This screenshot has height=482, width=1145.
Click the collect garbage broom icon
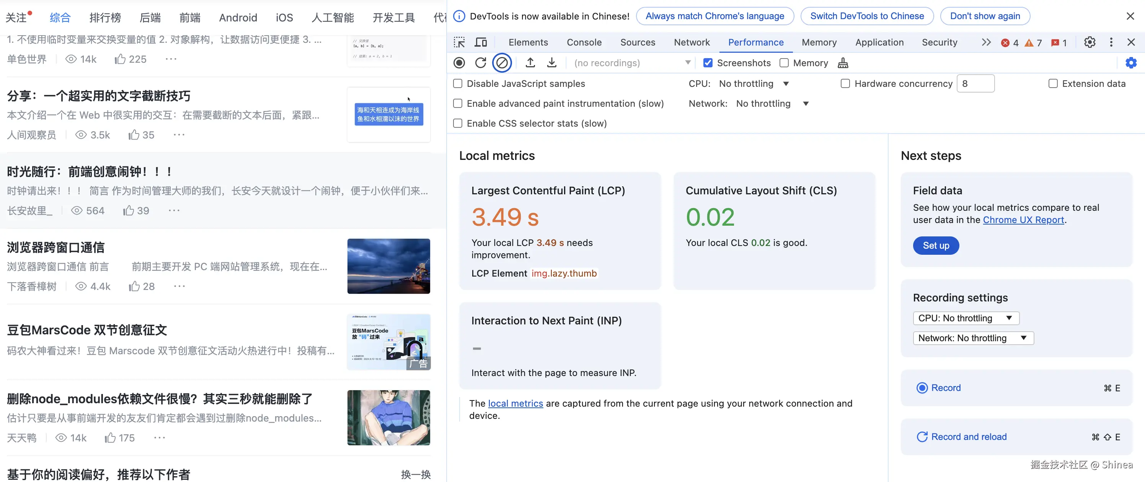(843, 63)
